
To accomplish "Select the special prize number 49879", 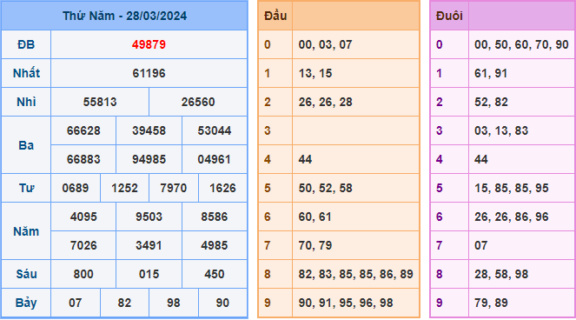I will point(149,44).
